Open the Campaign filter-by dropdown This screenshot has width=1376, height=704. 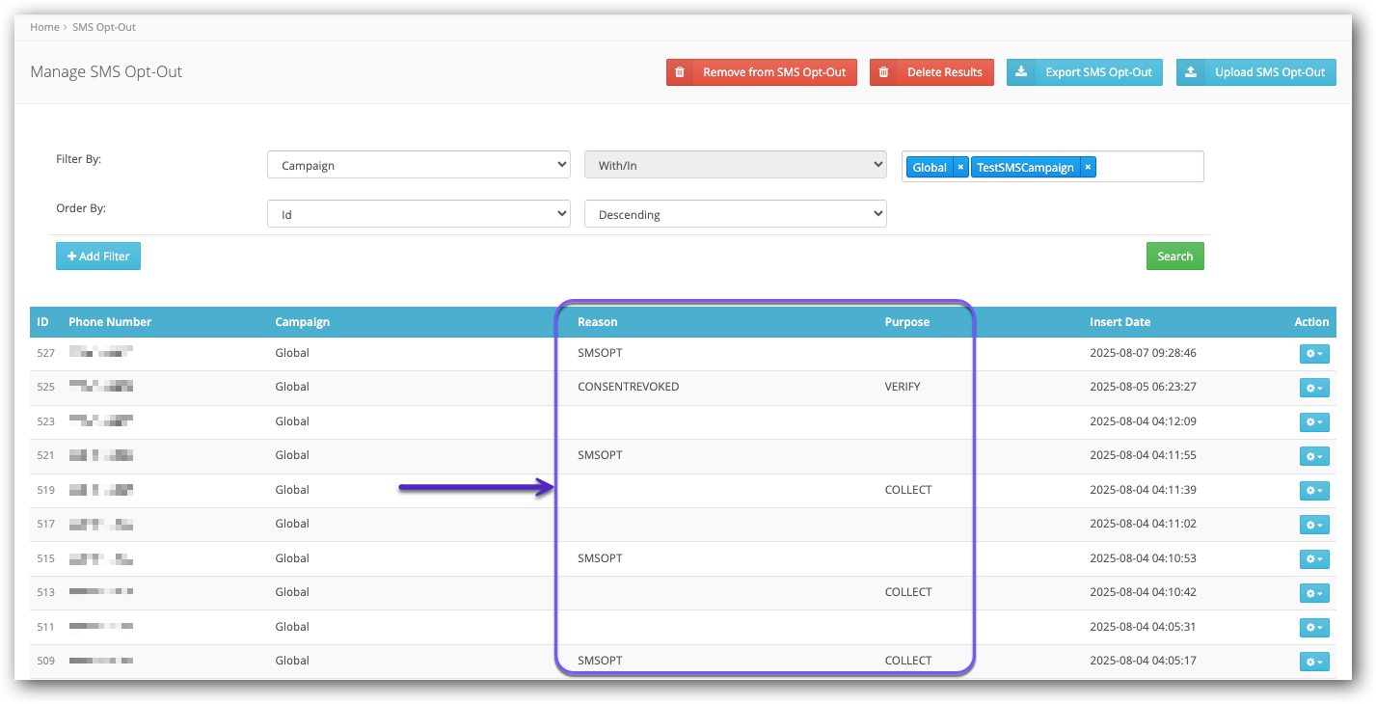(418, 165)
